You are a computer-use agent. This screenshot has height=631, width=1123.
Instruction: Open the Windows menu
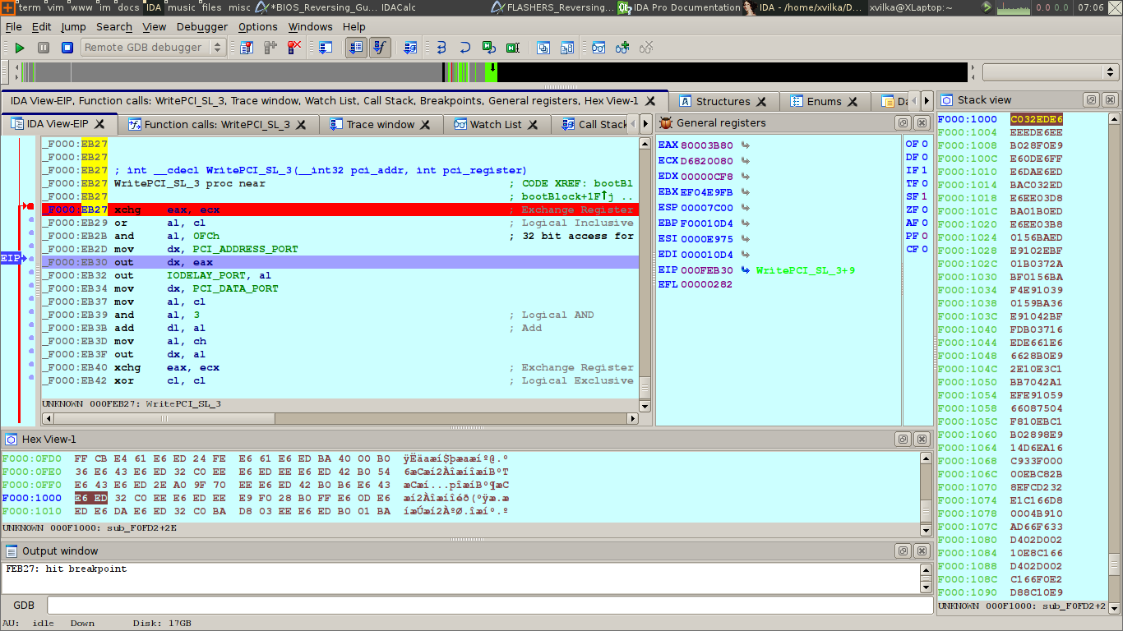click(310, 26)
